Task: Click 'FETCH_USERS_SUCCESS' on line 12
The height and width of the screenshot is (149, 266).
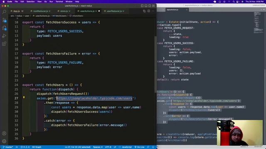Action: [65, 31]
